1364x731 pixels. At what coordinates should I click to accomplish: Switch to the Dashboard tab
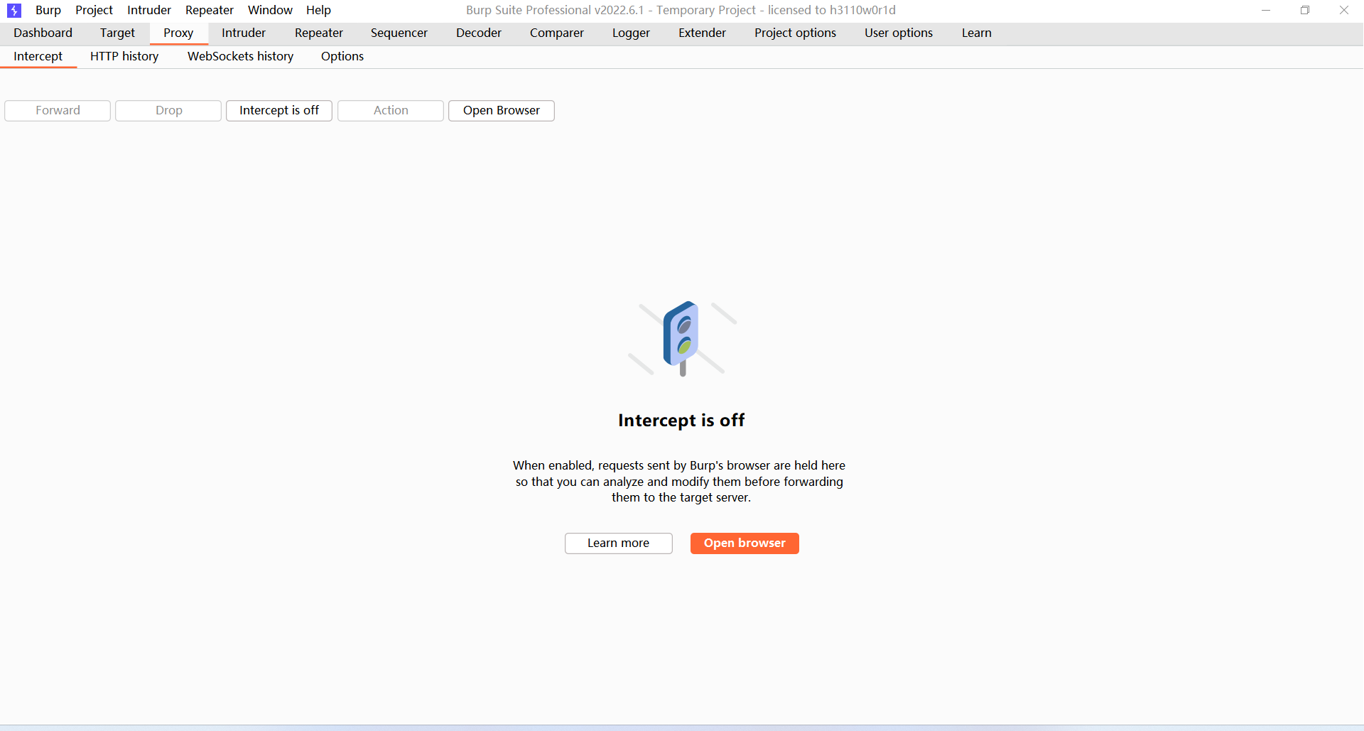point(43,33)
